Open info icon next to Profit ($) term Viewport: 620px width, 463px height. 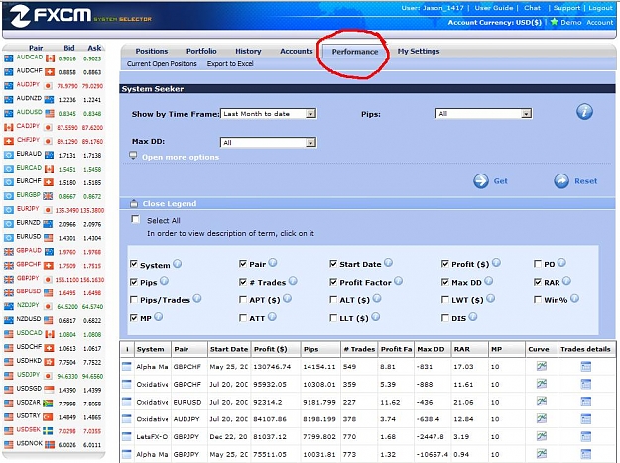496,263
